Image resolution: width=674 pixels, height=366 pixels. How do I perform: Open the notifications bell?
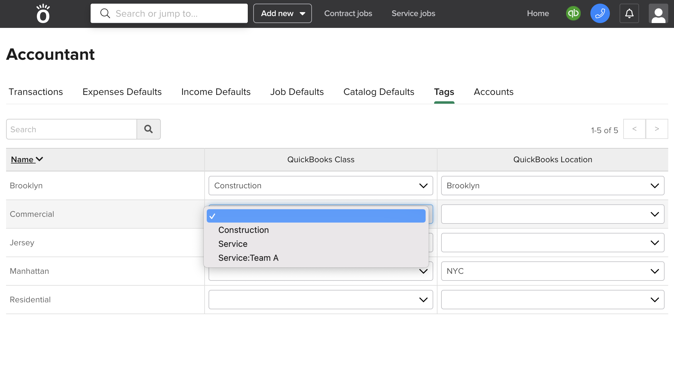coord(629,13)
